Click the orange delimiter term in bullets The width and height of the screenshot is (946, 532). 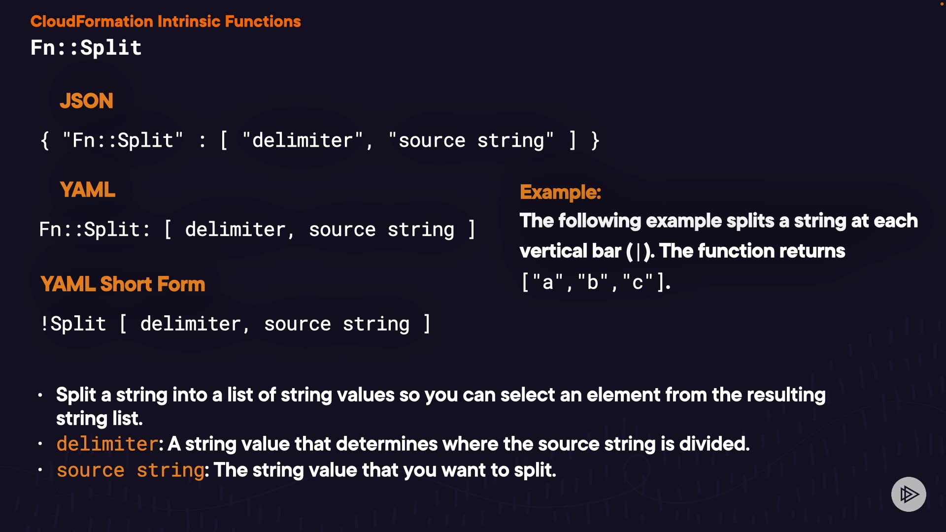(x=107, y=444)
